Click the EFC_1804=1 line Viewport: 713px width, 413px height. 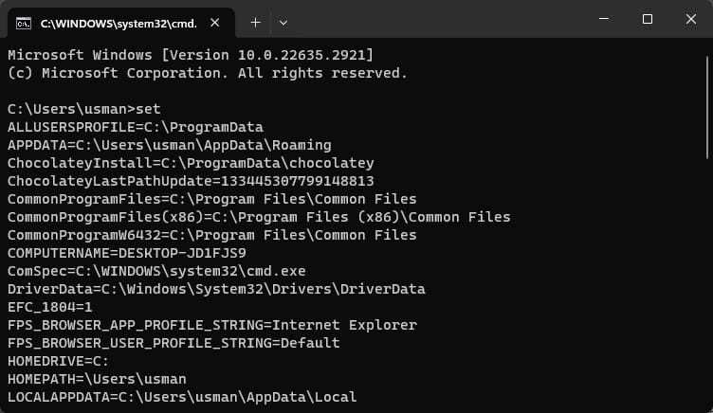[50, 307]
